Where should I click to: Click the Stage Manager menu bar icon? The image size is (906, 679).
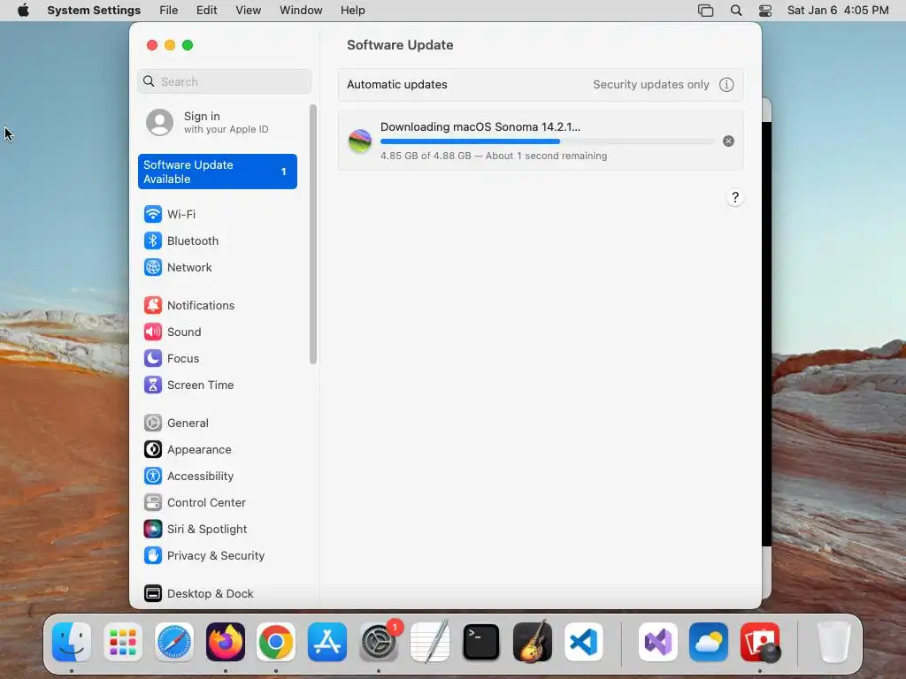pos(705,11)
